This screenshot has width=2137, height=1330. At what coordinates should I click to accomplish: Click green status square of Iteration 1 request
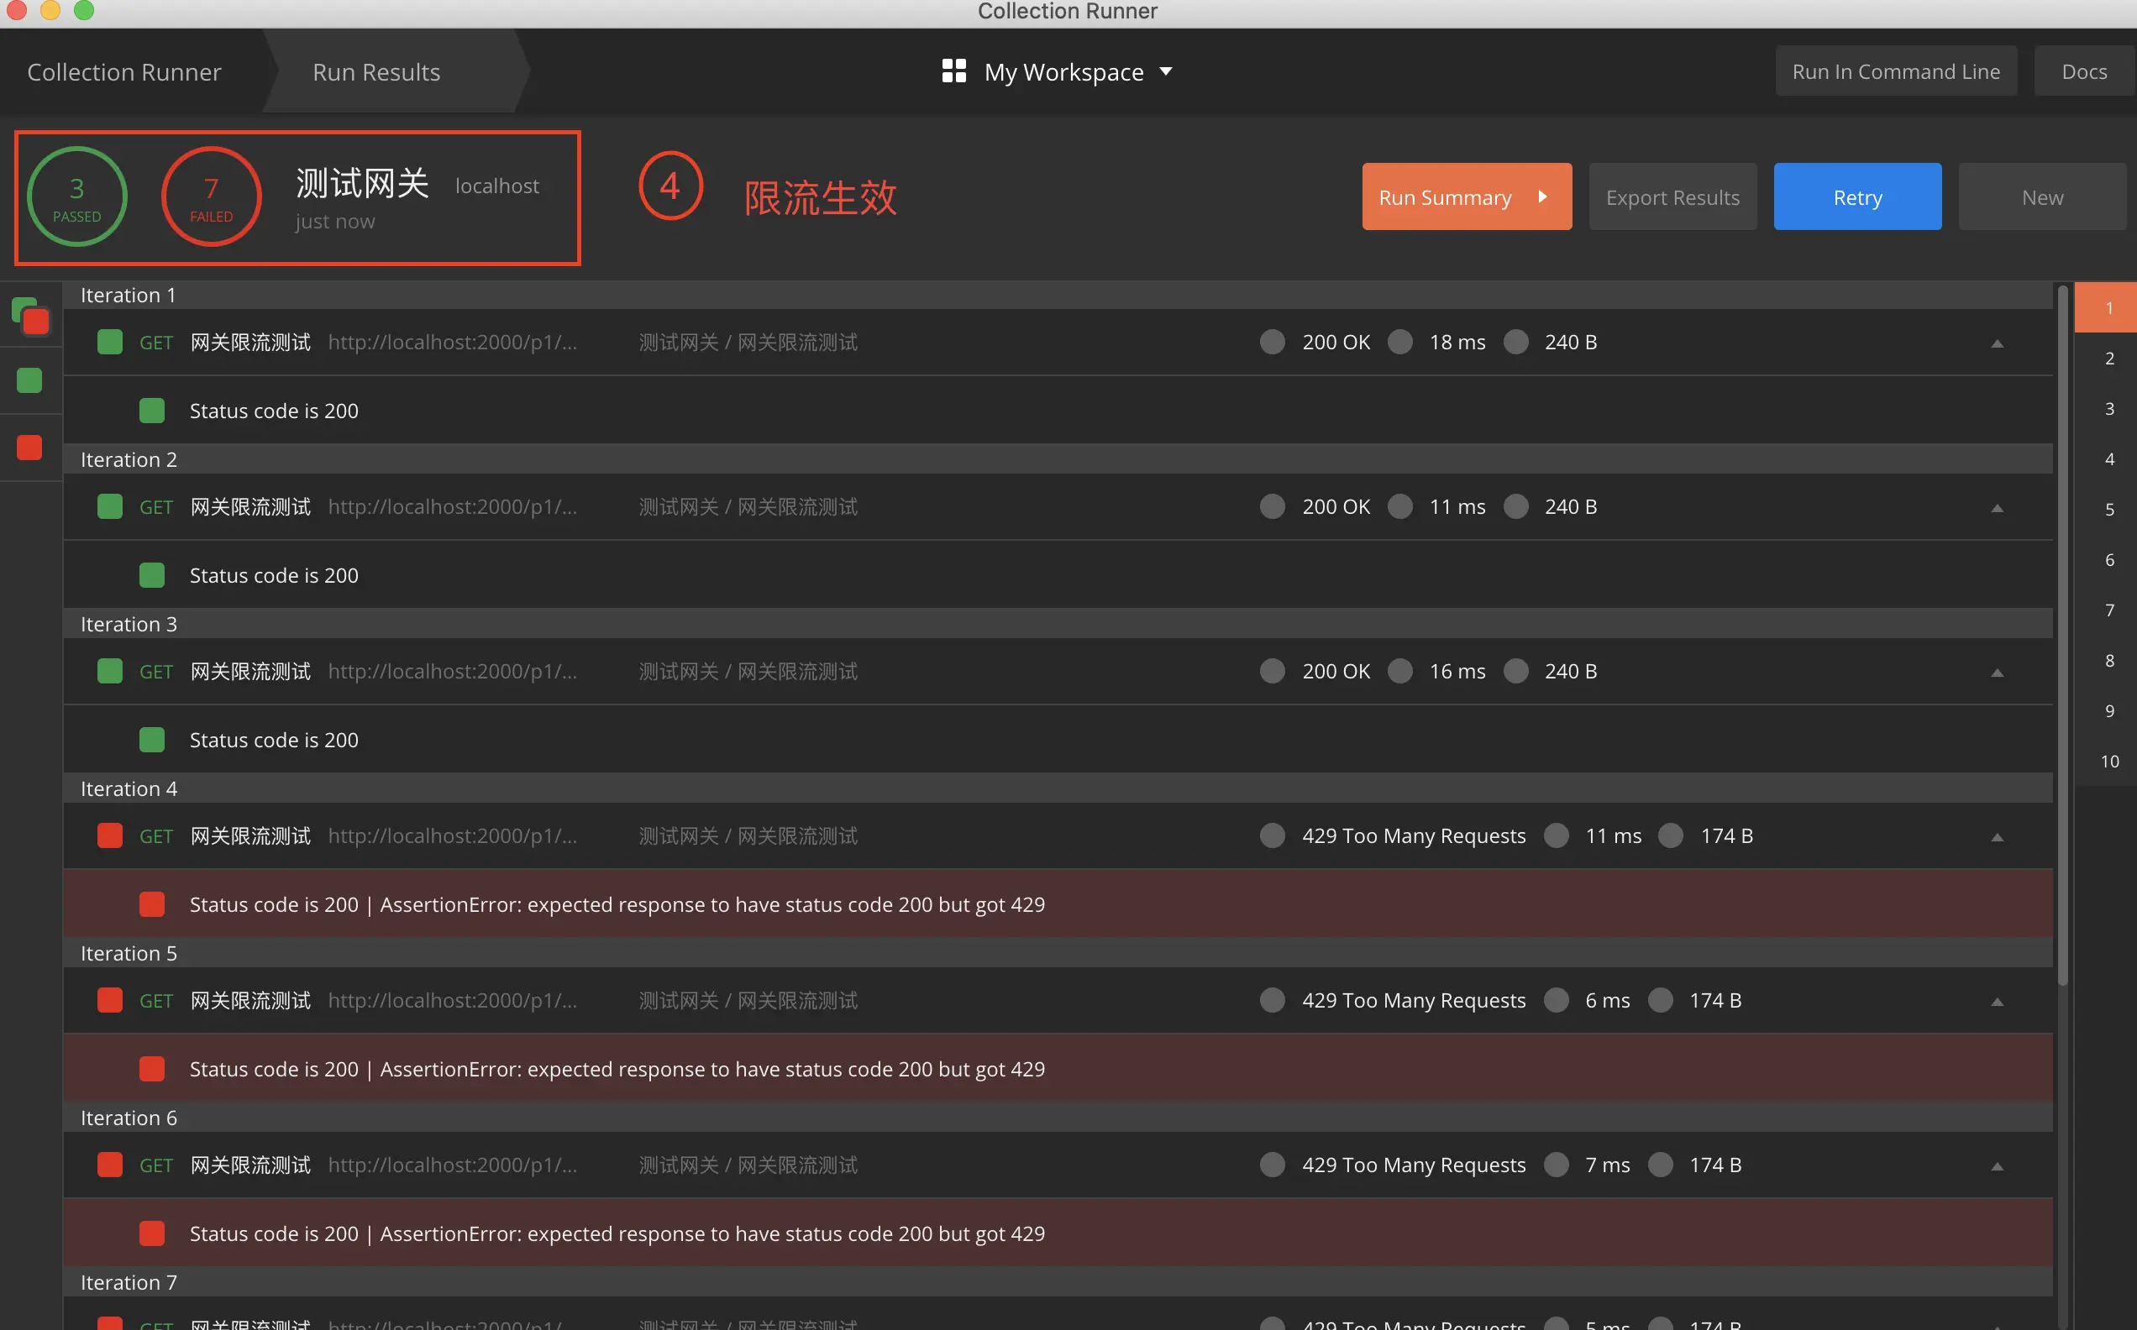[x=110, y=343]
